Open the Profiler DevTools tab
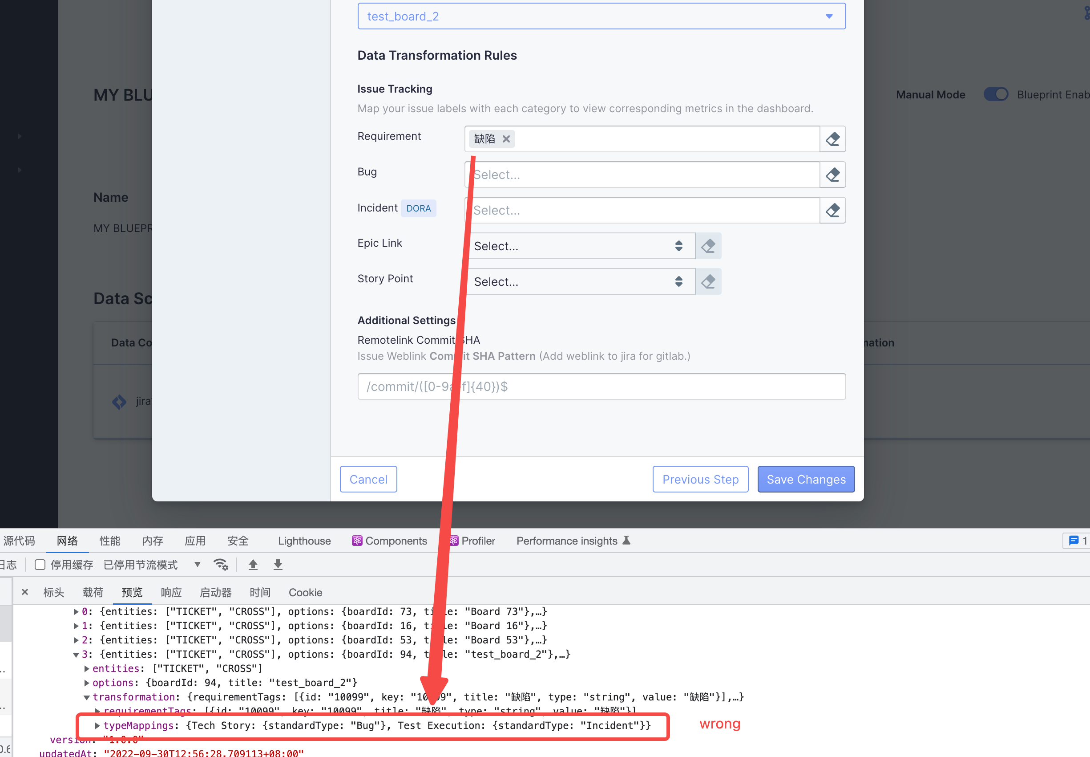The width and height of the screenshot is (1090, 757). [472, 541]
